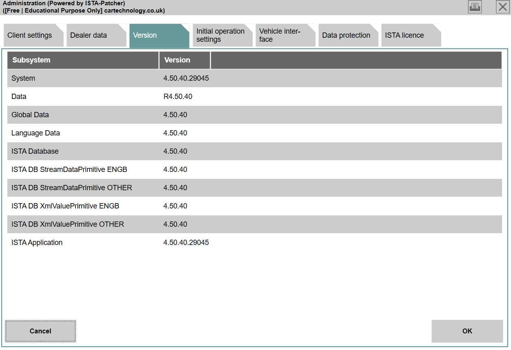Screen dimensions: 511x350
Task: Close the Administration dialog with X
Action: click(x=503, y=7)
